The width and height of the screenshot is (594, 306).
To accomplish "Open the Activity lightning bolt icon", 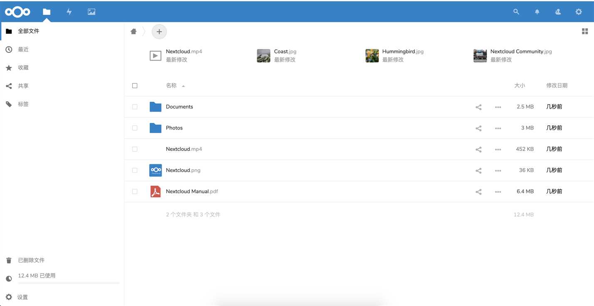I will point(69,12).
